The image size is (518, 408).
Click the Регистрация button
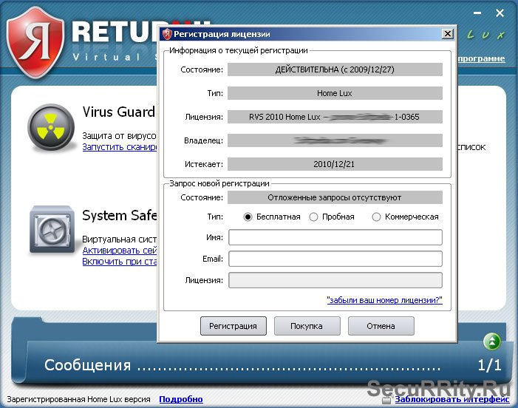pyautogui.click(x=234, y=326)
